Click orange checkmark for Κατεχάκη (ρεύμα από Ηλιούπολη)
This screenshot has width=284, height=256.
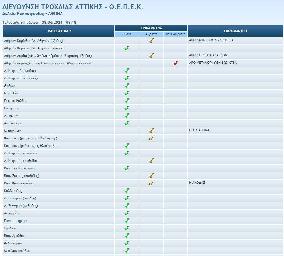point(151,138)
